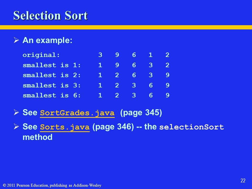Click first number 3 in original row

point(100,55)
